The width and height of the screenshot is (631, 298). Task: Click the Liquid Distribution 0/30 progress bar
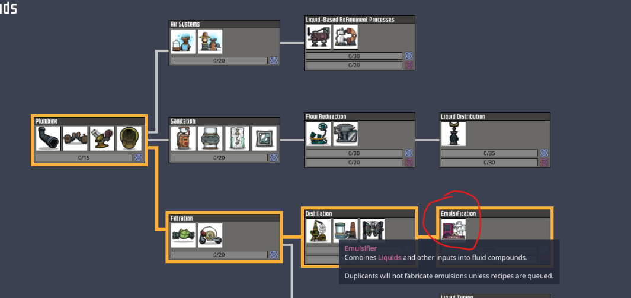[489, 162]
